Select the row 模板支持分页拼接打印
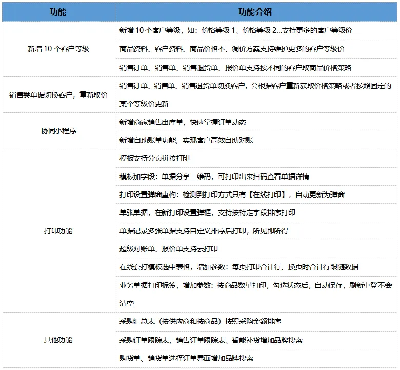The image size is (400, 370). tap(256, 159)
